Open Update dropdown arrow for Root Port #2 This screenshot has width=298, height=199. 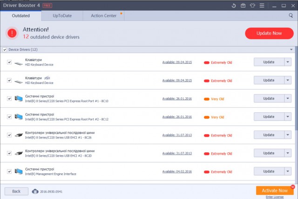point(288,117)
